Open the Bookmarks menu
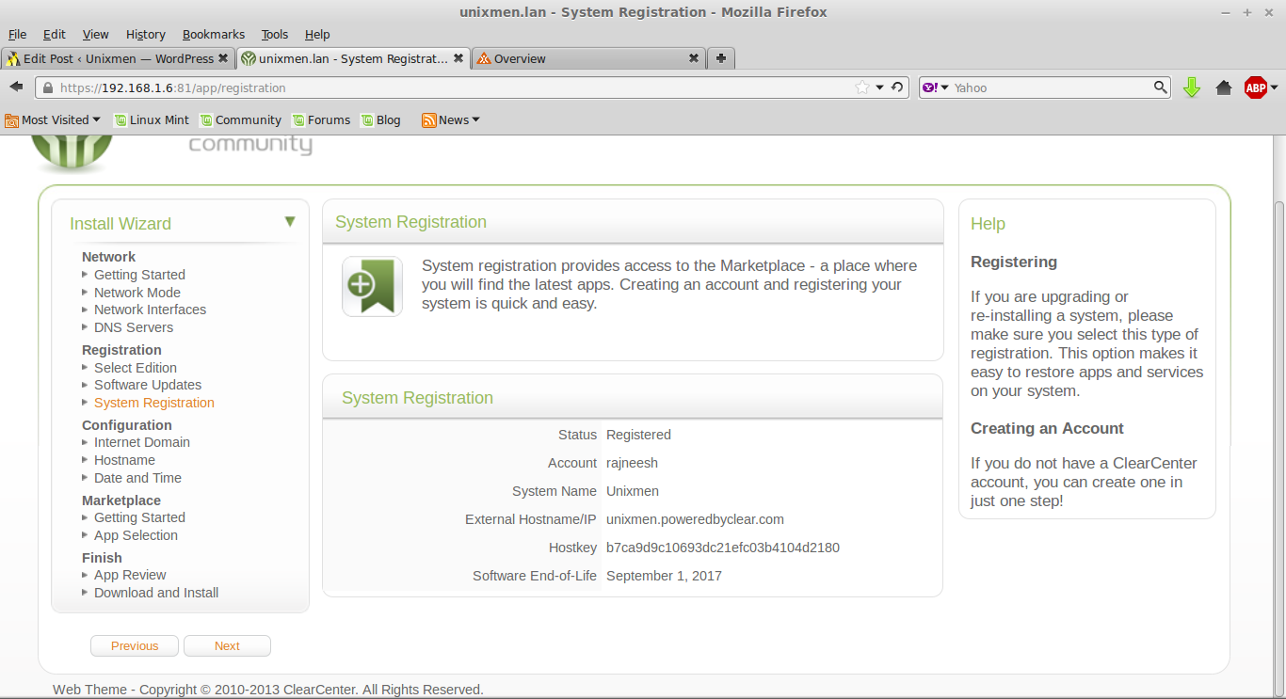Screen dimensions: 1286x699 click(x=214, y=34)
